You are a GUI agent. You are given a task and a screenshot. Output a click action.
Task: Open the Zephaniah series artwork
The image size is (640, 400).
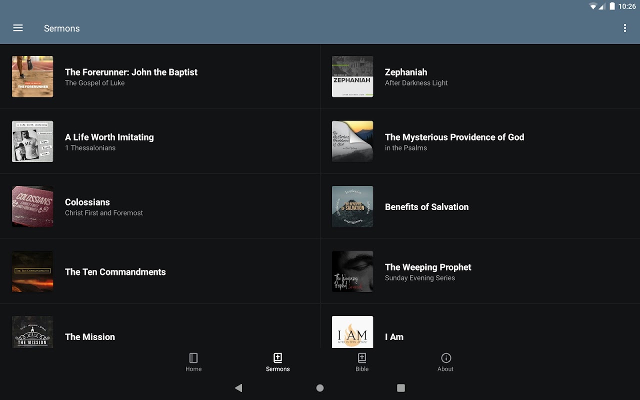pyautogui.click(x=352, y=76)
